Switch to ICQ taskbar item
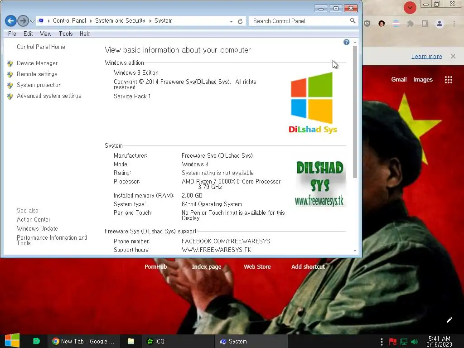Image resolution: width=464 pixels, height=348 pixels. pyautogui.click(x=179, y=341)
